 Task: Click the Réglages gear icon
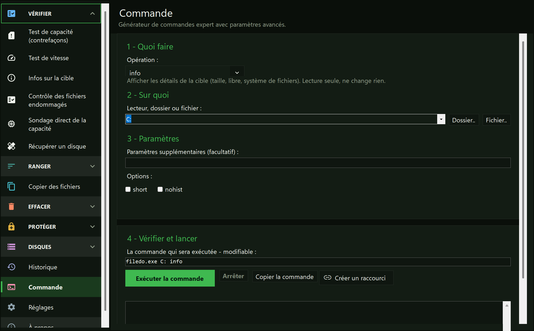coord(11,307)
